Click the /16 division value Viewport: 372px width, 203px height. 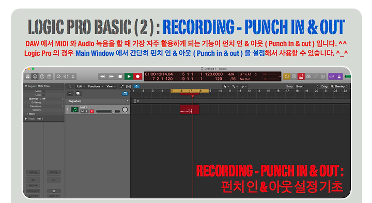pyautogui.click(x=233, y=79)
